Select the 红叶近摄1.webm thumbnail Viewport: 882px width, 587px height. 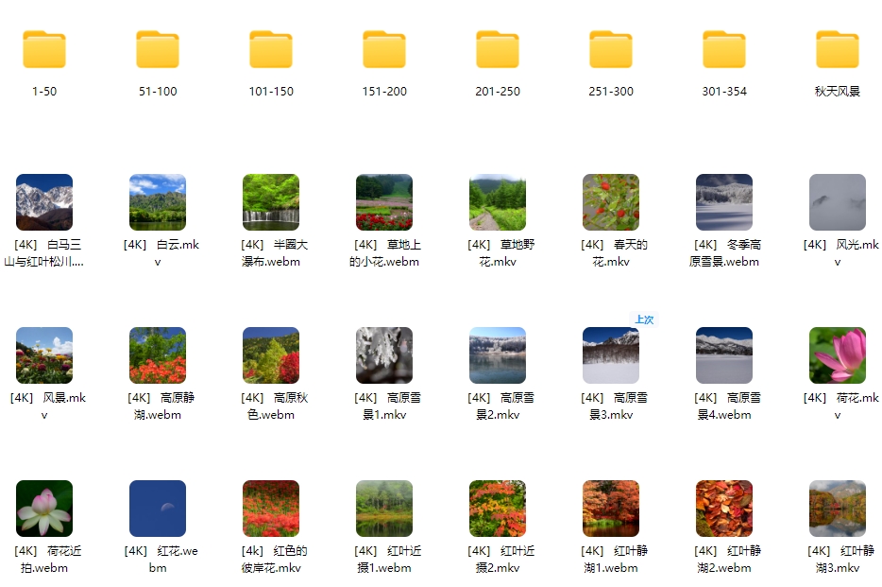[384, 509]
